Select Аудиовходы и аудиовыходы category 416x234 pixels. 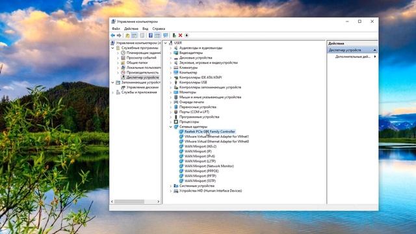(201, 48)
